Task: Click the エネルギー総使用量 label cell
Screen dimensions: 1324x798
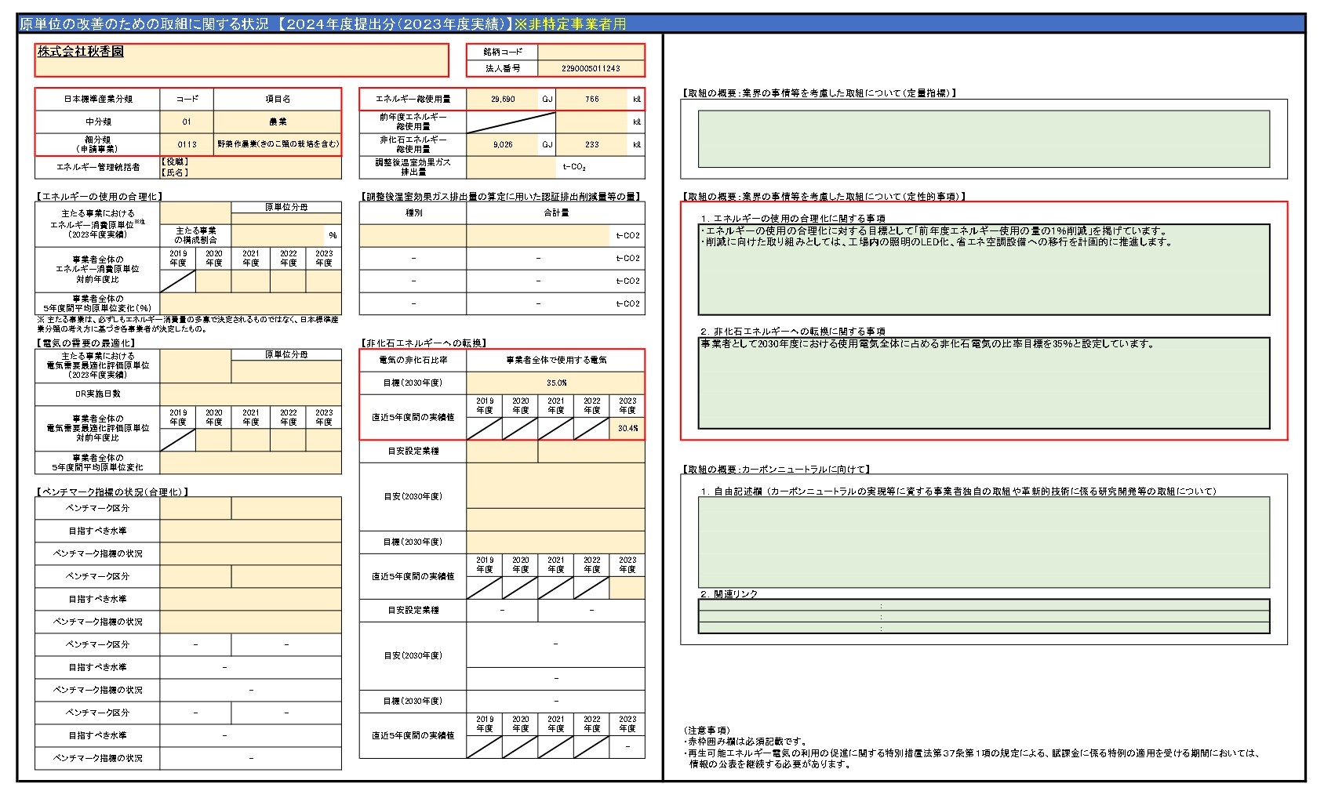Action: [413, 100]
